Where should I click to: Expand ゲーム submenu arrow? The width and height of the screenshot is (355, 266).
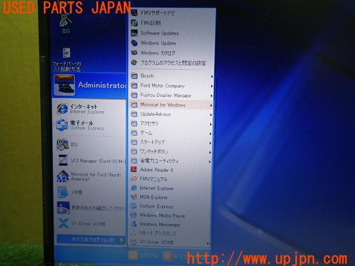pyautogui.click(x=210, y=134)
